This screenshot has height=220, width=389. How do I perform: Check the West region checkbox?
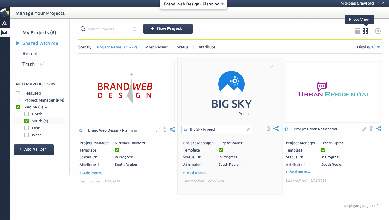point(26,135)
